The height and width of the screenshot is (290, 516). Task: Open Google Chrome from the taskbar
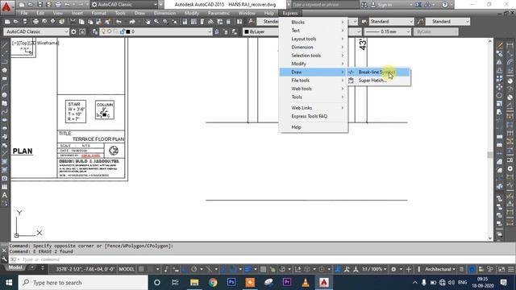point(213,283)
